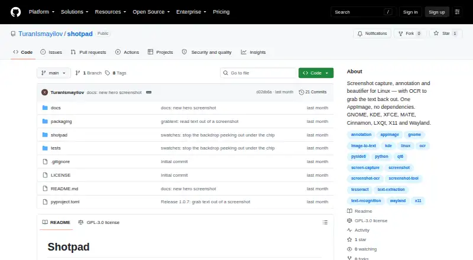Open the shotpad folder
The width and height of the screenshot is (473, 260).
pos(59,135)
